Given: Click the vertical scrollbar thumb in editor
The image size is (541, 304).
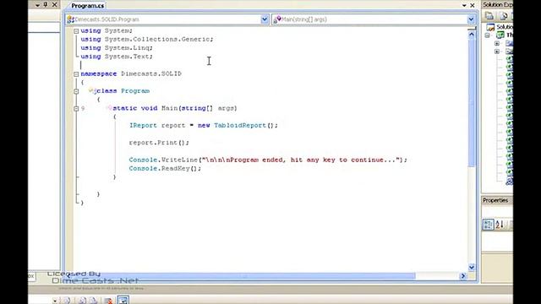Looking at the screenshot, I should [472, 103].
